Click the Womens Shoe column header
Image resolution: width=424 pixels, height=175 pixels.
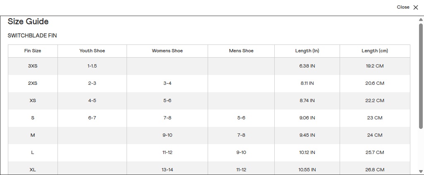click(167, 51)
